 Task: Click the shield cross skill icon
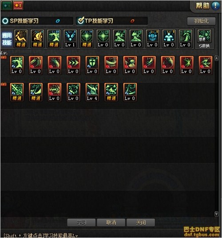(x=92, y=65)
